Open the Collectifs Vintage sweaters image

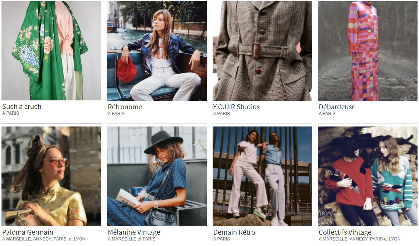point(367,176)
